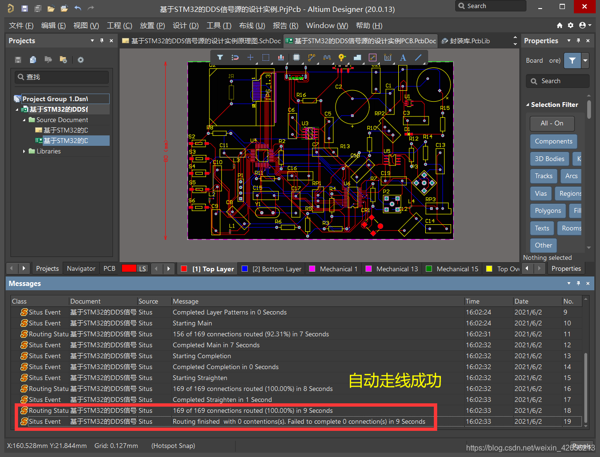Open settings gear at top right
The height and width of the screenshot is (457, 600).
pyautogui.click(x=571, y=25)
